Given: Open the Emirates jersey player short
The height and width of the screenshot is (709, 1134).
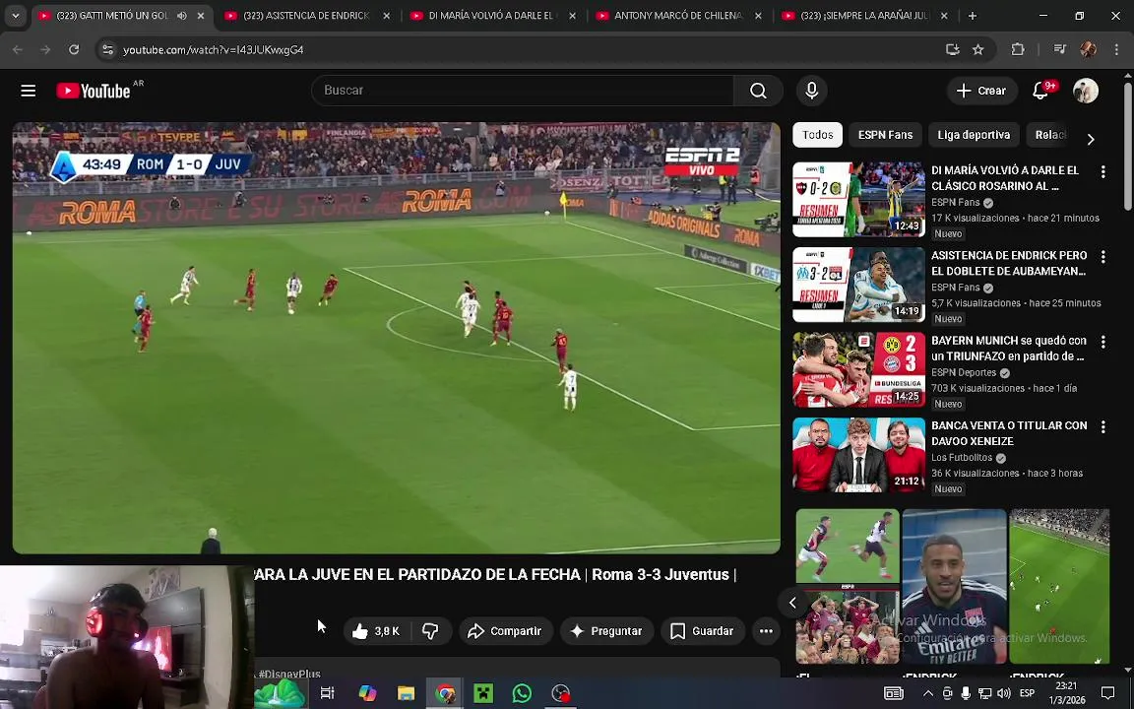Looking at the screenshot, I should pos(954,587).
